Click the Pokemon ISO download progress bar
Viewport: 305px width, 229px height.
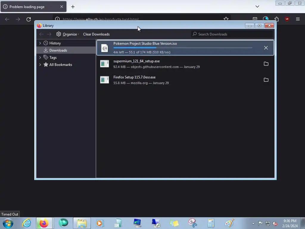[x=183, y=48]
